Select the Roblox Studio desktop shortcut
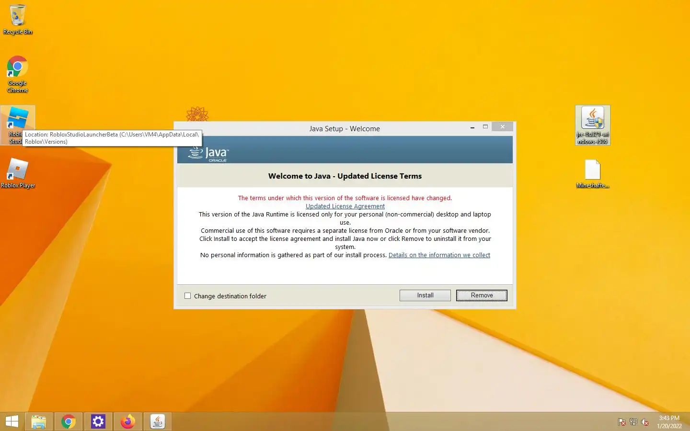 [18, 125]
